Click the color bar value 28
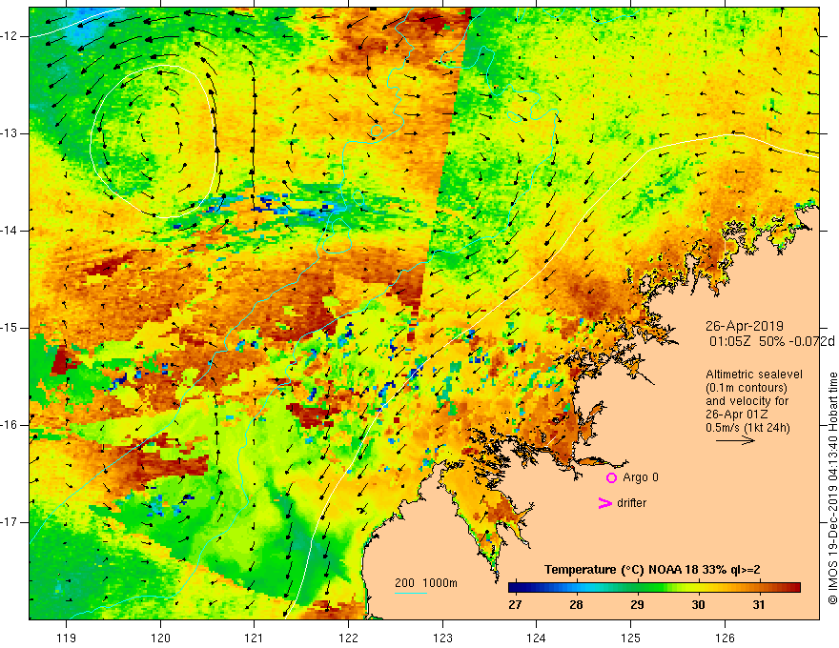Image resolution: width=839 pixels, height=648 pixels. pos(576,605)
